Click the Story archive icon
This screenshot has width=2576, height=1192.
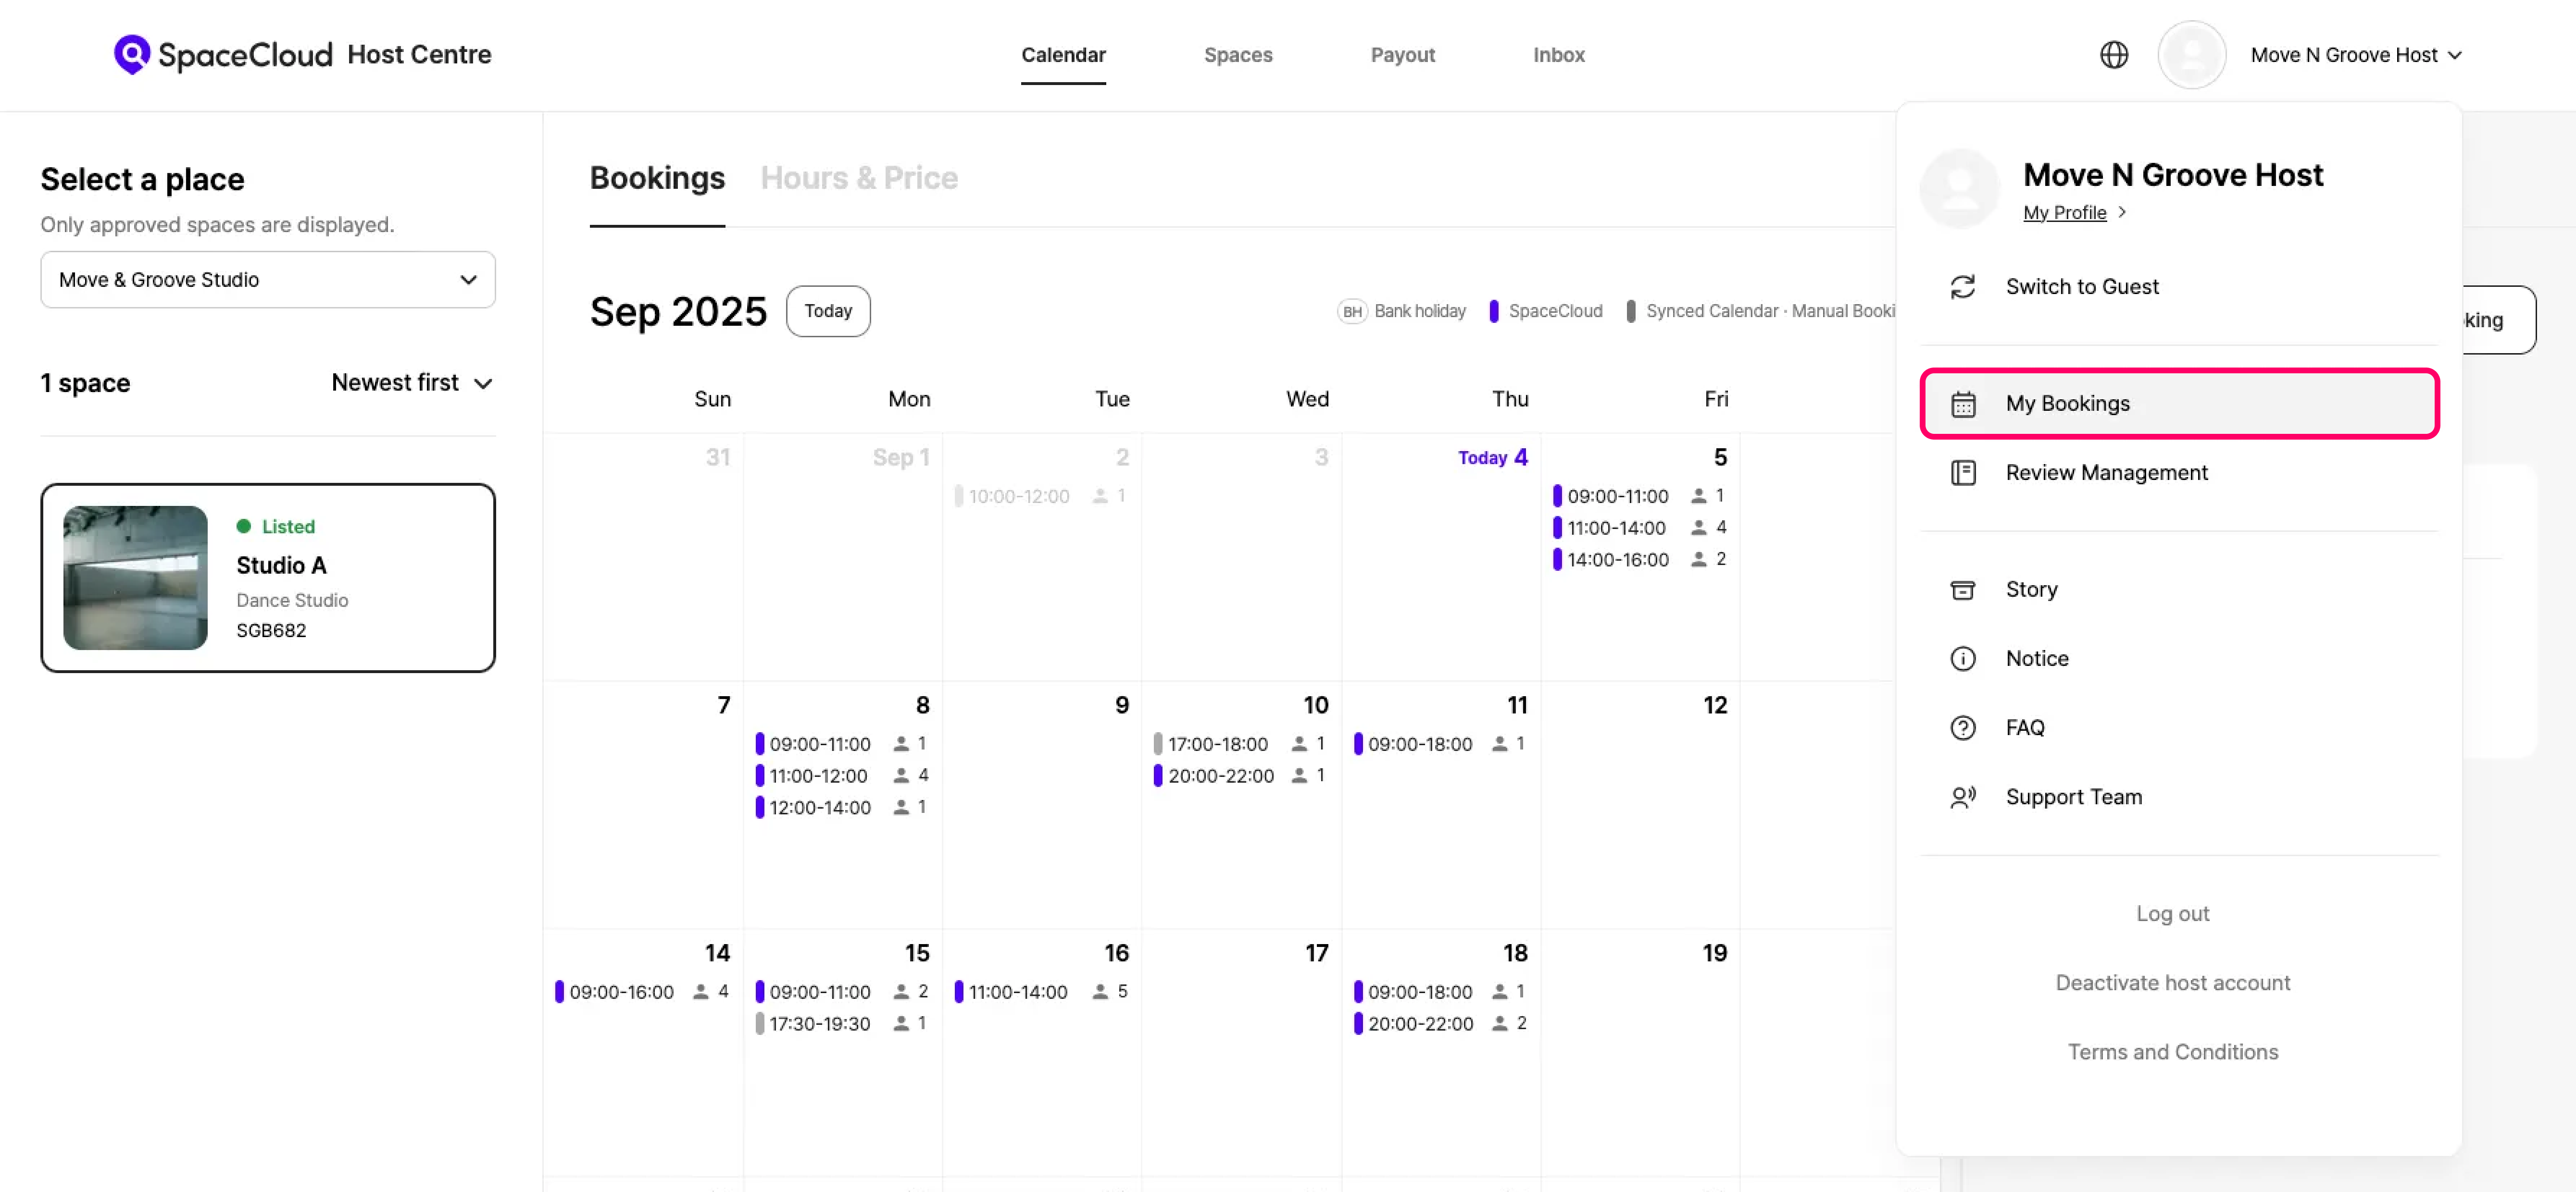1962,590
